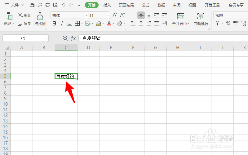248x155 pixels.
Task: Click the increase decimal places icon
Action: click(x=244, y=24)
